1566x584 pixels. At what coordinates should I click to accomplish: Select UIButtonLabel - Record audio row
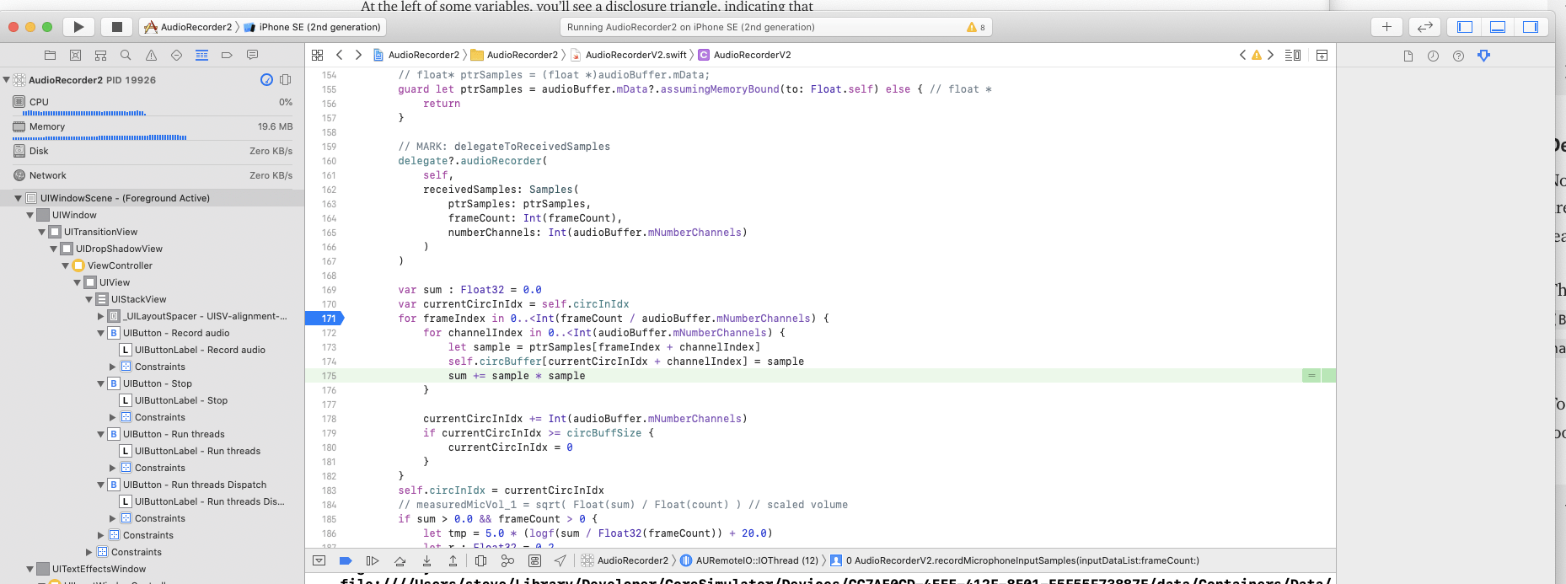tap(153, 350)
